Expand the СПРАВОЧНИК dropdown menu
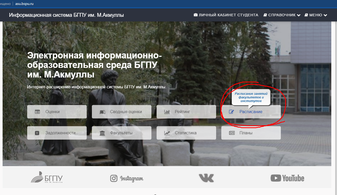The width and height of the screenshot is (337, 195). coord(282,15)
